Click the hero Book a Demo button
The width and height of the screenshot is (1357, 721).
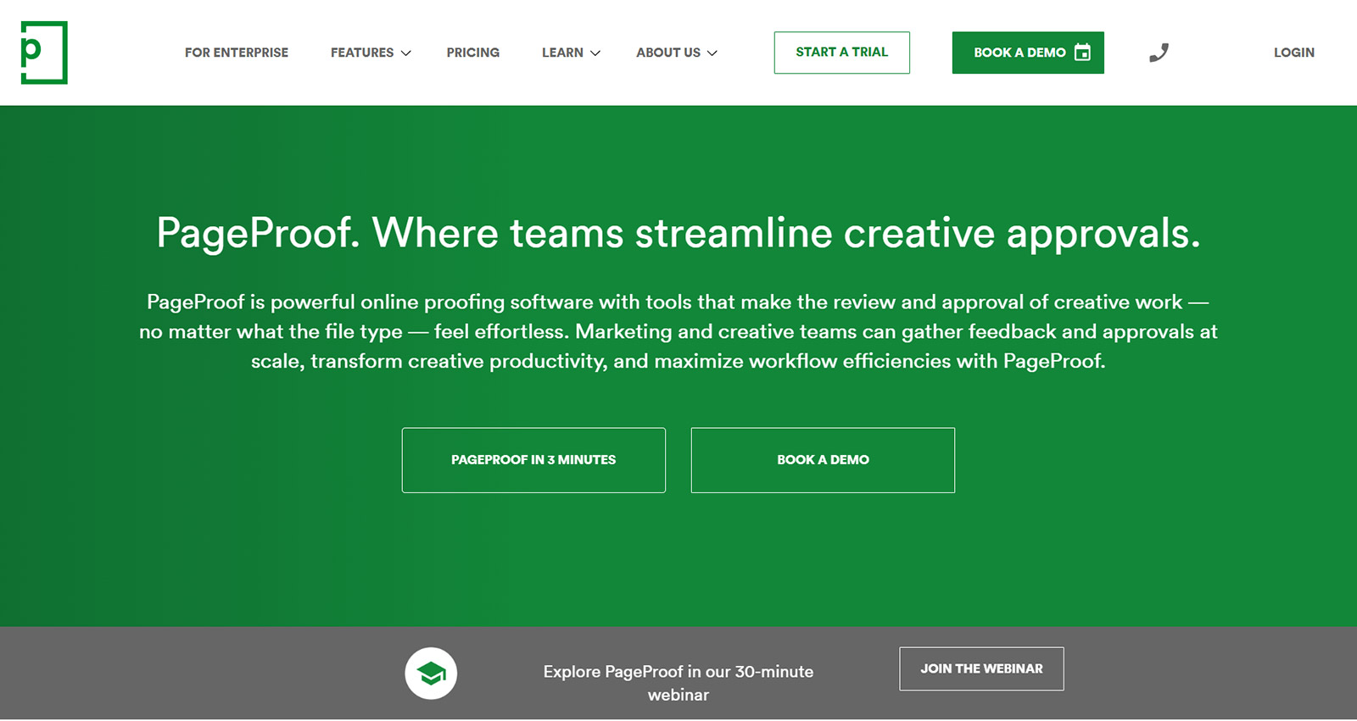coord(823,460)
